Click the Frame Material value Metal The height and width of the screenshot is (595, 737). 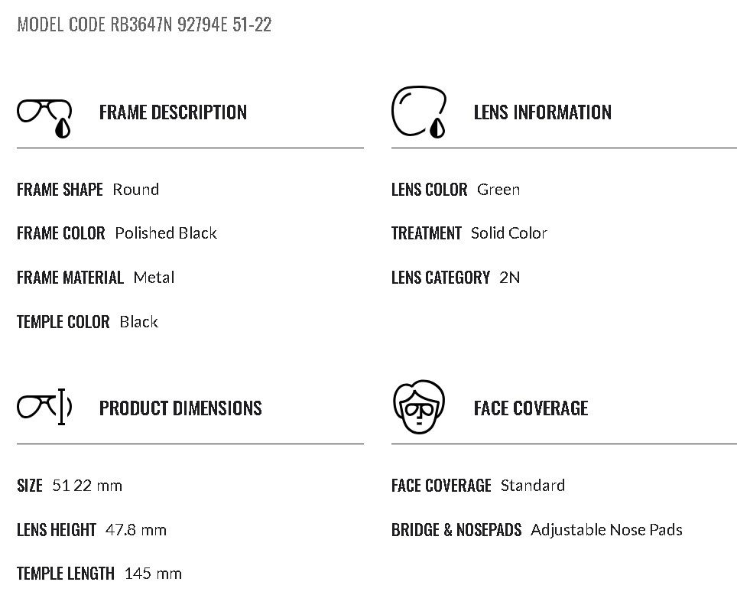pyautogui.click(x=154, y=278)
